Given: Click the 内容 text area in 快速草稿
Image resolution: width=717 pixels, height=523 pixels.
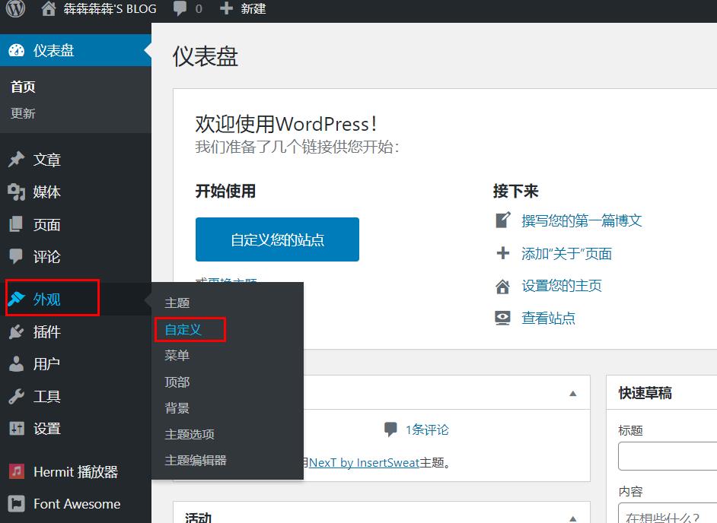Looking at the screenshot, I should [668, 513].
